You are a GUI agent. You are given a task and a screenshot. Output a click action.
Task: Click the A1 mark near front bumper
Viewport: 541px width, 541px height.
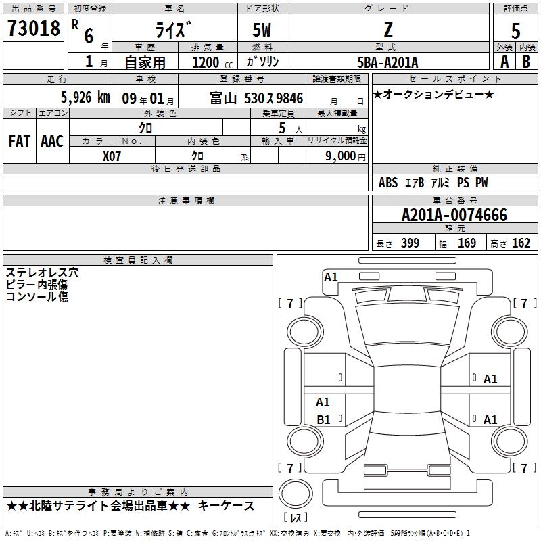tap(331, 277)
